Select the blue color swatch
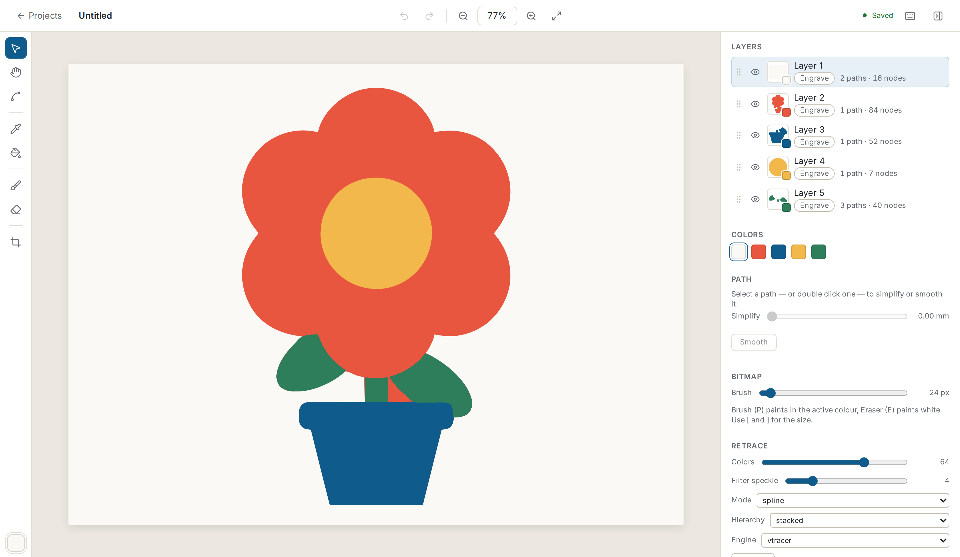This screenshot has width=960, height=557. click(x=779, y=252)
